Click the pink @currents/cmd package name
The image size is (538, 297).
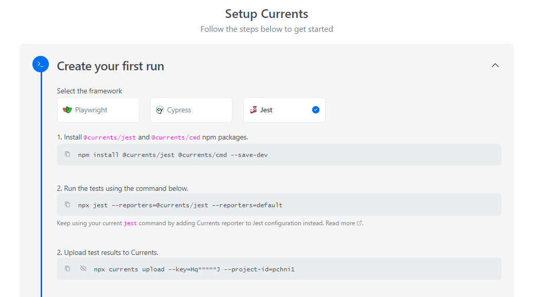point(176,137)
